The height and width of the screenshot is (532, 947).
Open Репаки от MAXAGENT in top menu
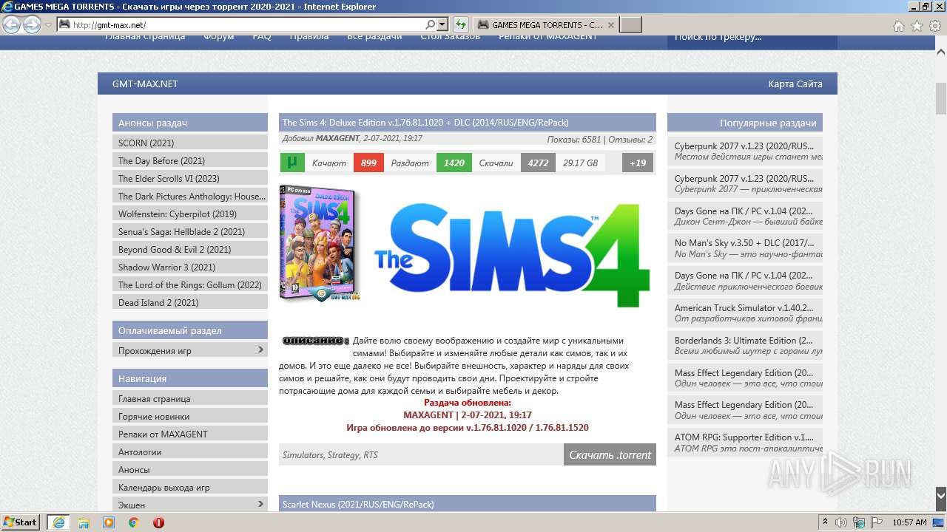[x=547, y=36]
